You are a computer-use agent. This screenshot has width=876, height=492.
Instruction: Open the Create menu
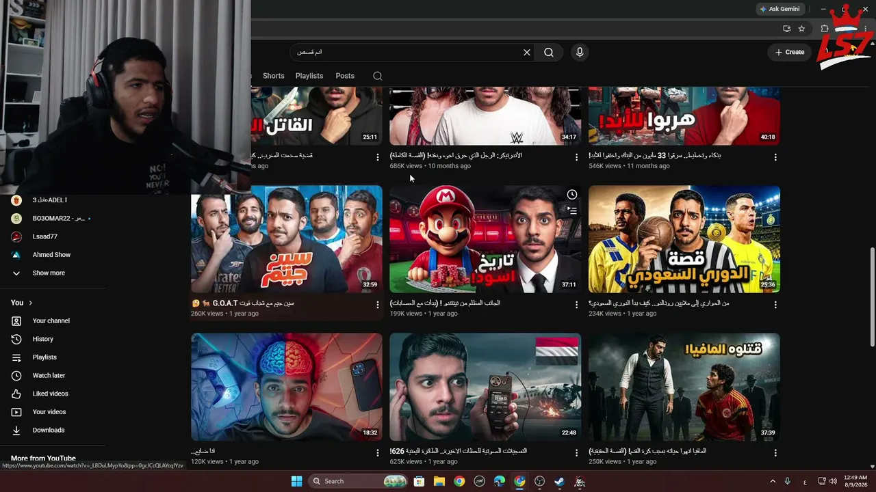(789, 52)
